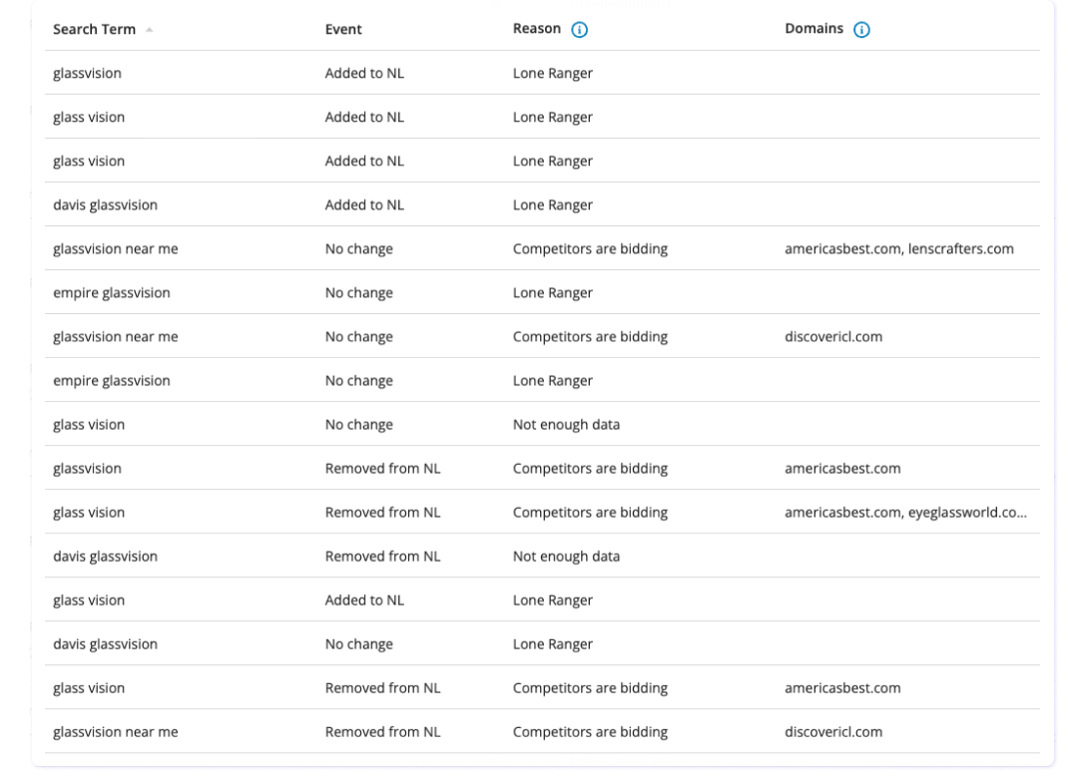Viewport: 1085px width, 772px height.
Task: Click davis glassvision in the Added to NL row
Action: tap(105, 204)
